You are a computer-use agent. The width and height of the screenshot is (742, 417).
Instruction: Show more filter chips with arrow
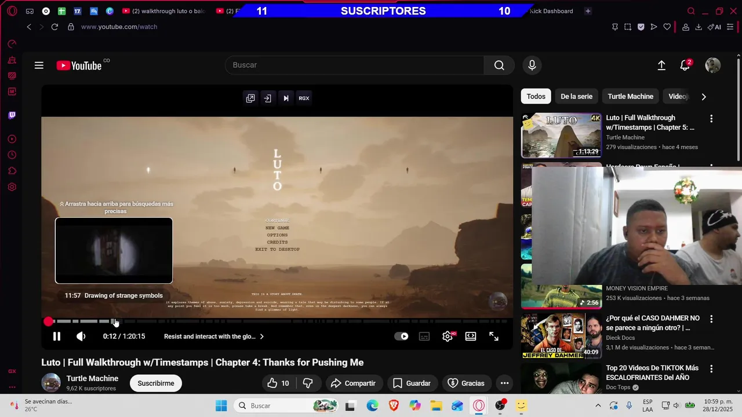point(704,97)
